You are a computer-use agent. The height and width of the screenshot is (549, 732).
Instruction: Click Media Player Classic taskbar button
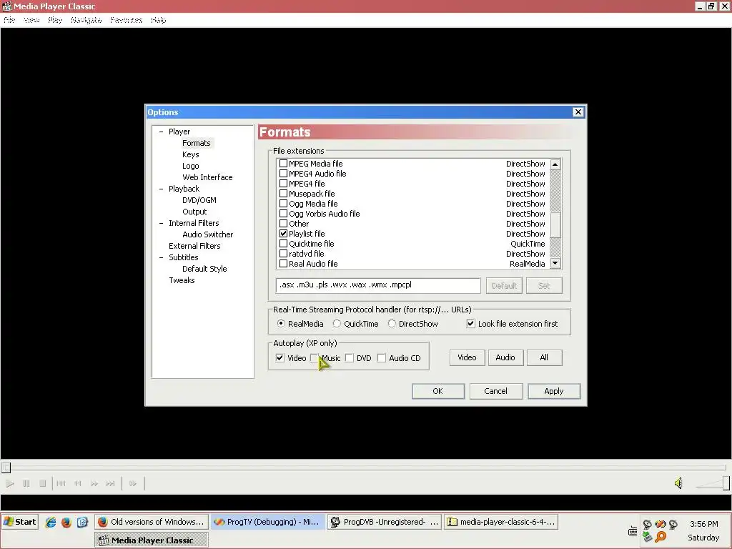pyautogui.click(x=152, y=540)
